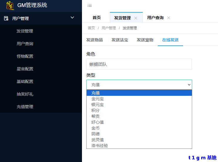Click the GM管理系统 logo icon

click(x=10, y=5)
